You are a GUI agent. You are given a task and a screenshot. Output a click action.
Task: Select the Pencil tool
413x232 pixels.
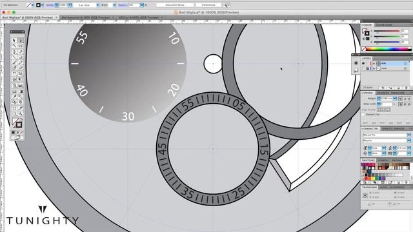coord(20,63)
